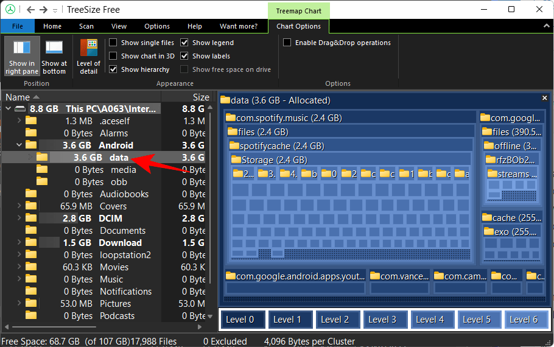Switch to the Scan ribbon tab
554x347 pixels.
coord(86,26)
